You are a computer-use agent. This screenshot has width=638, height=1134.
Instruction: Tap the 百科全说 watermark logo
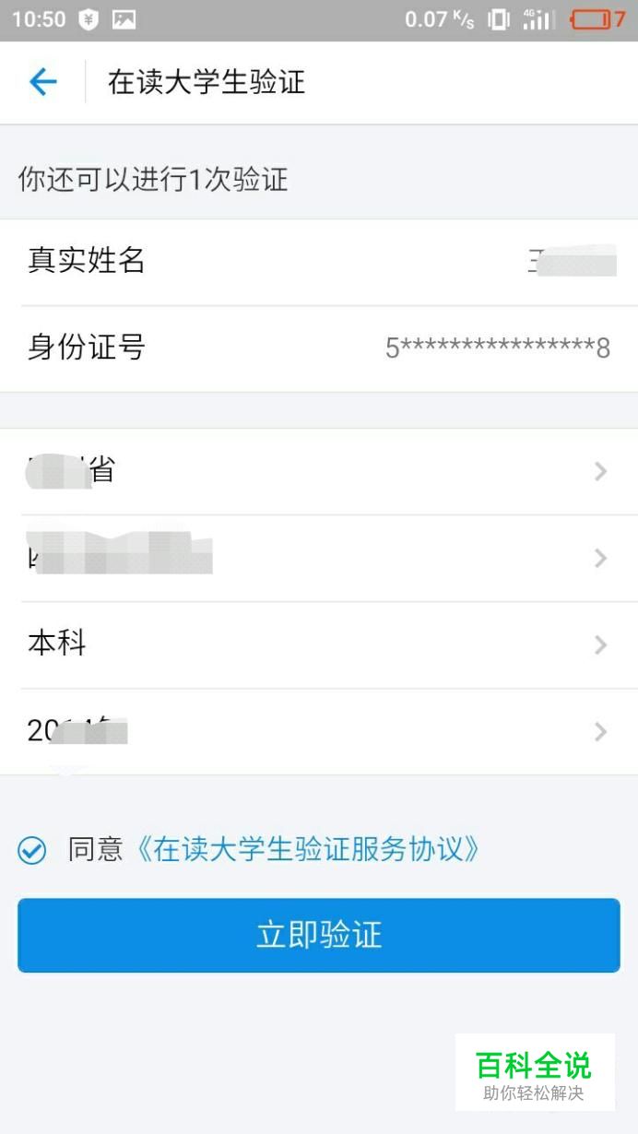(535, 1071)
